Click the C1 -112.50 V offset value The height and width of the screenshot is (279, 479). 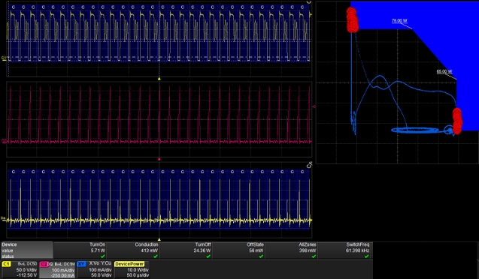[x=26, y=275]
